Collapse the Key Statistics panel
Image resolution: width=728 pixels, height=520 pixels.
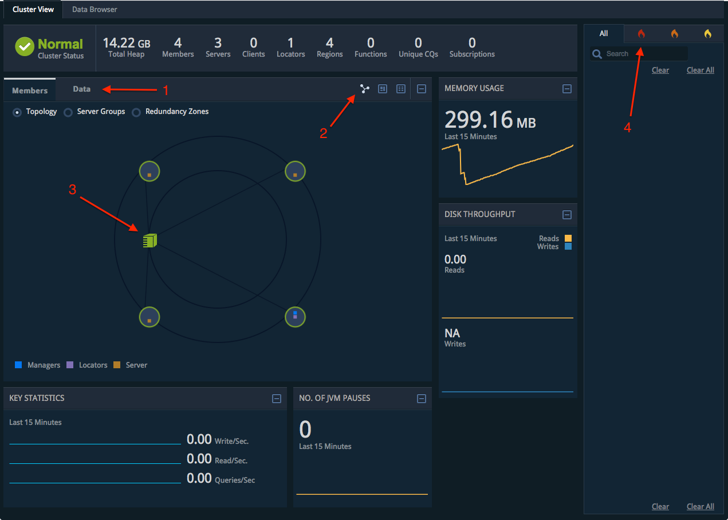(x=276, y=399)
